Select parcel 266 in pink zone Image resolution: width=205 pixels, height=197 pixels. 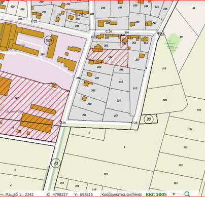(x=43, y=54)
